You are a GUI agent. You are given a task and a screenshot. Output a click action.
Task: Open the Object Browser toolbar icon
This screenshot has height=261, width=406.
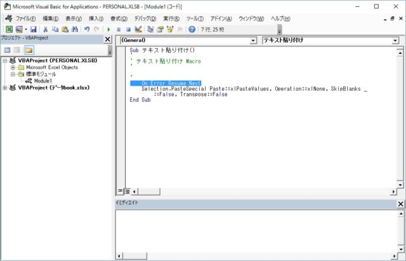[x=170, y=29]
